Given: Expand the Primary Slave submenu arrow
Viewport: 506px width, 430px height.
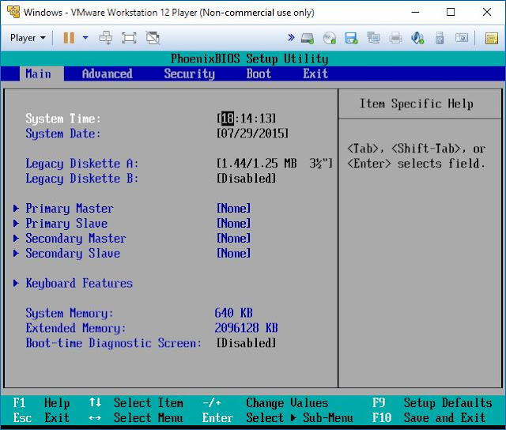Looking at the screenshot, I should click(x=16, y=223).
